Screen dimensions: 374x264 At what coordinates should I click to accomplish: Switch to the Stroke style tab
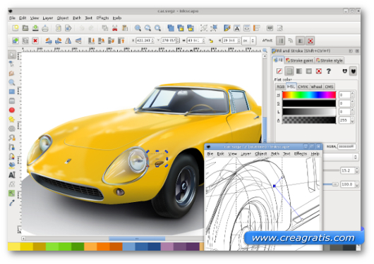pos(330,61)
